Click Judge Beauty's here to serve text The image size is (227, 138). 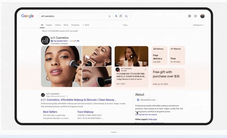coord(129,79)
